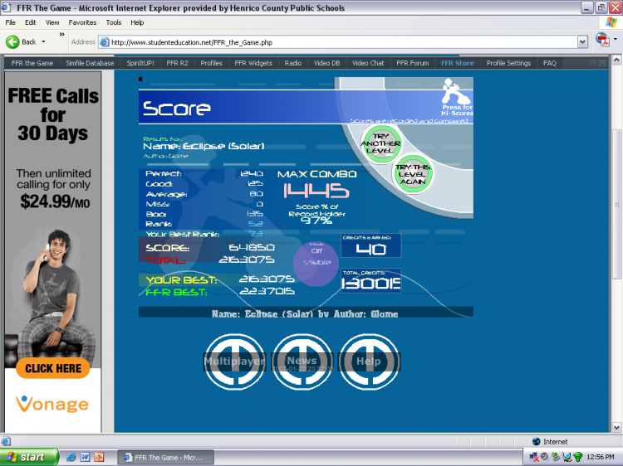Click the page scrollbar up arrow
623x466 pixels.
click(x=616, y=60)
